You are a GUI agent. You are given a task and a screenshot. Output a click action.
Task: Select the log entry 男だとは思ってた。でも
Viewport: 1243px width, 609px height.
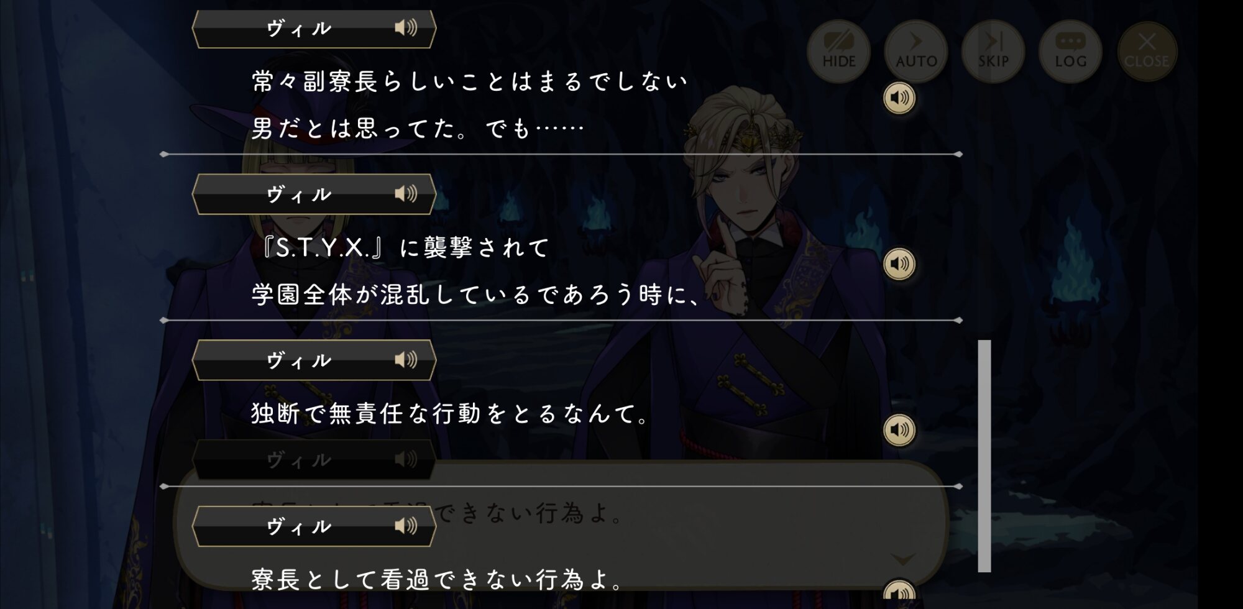click(418, 129)
